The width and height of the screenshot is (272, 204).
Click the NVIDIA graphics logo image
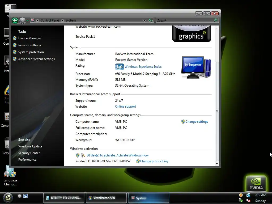click(x=192, y=34)
